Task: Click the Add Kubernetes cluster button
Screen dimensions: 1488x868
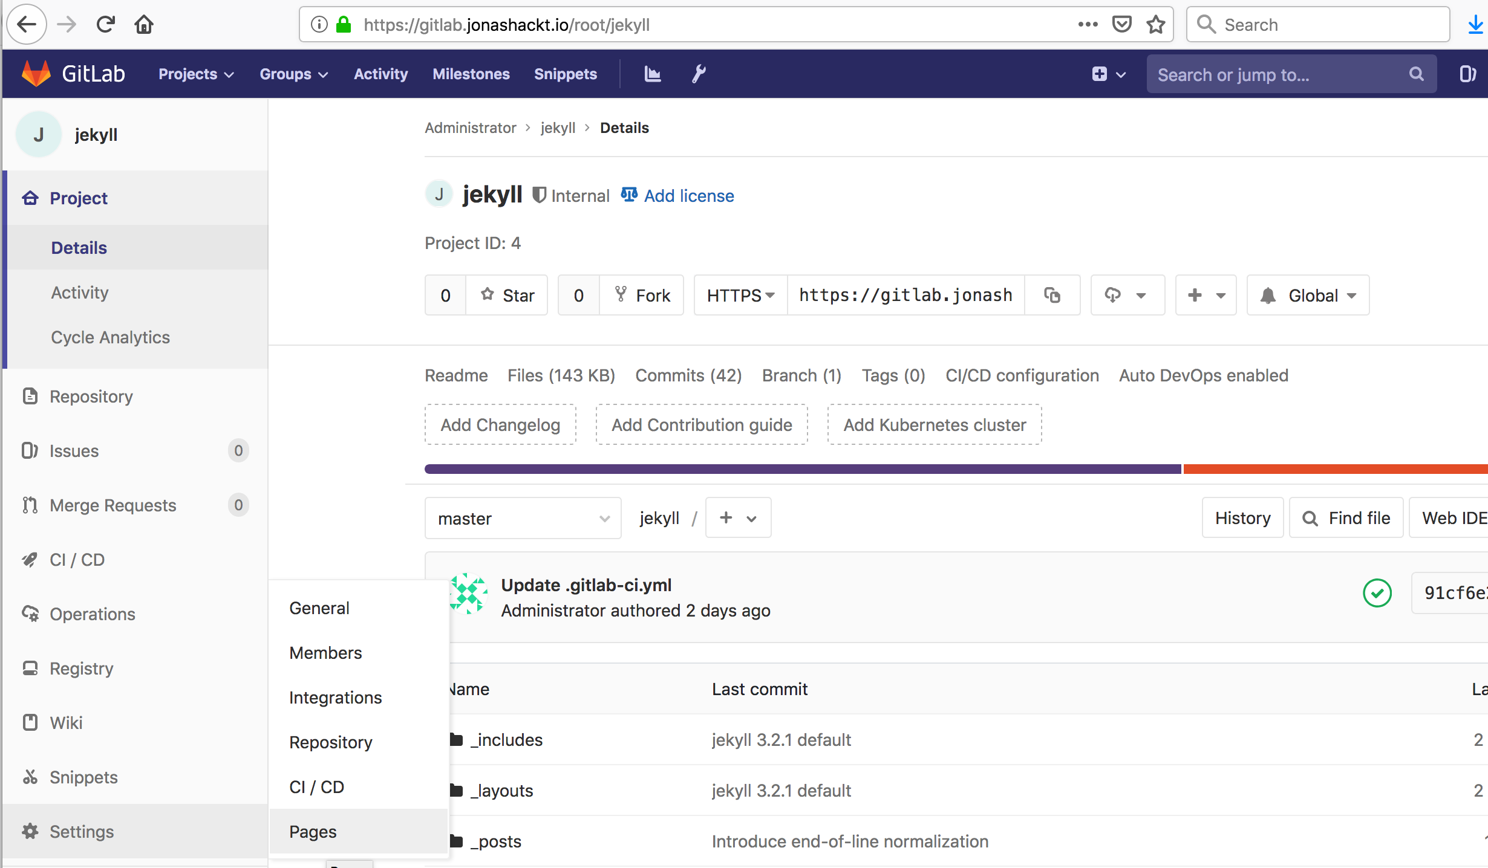Action: point(934,425)
